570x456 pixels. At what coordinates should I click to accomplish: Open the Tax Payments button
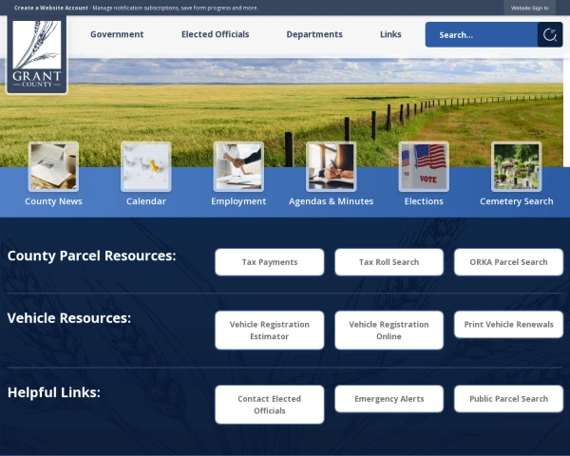tap(269, 262)
